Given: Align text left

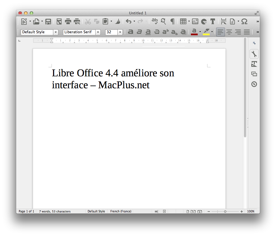Looking at the screenshot, I should [x=220, y=32].
